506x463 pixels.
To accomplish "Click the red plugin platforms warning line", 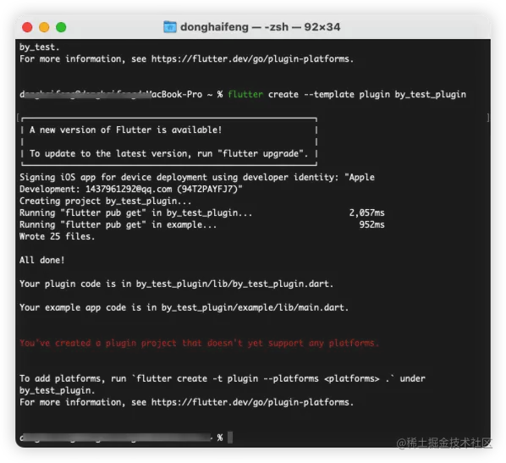I will tap(199, 343).
